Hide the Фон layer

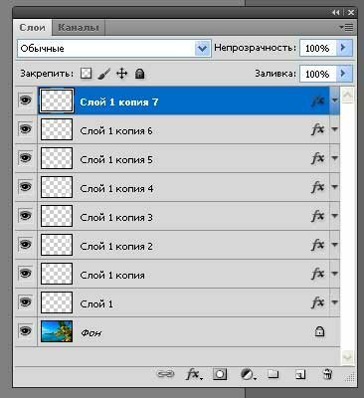click(26, 331)
